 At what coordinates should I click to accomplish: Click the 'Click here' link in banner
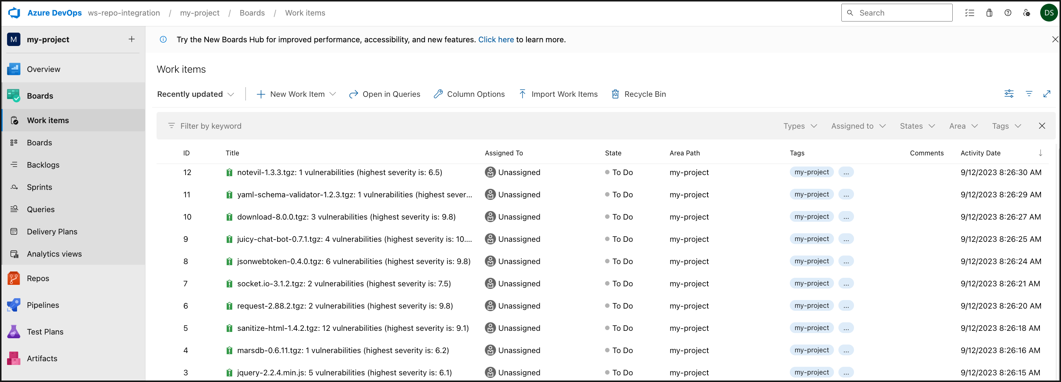click(x=496, y=40)
